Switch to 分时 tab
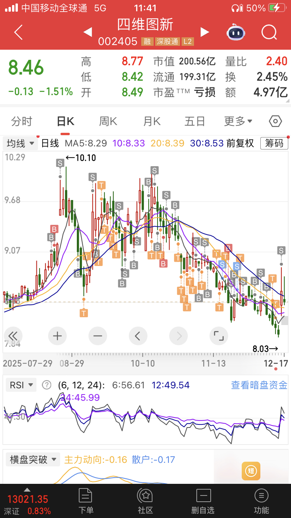The height and width of the screenshot is (518, 291). pyautogui.click(x=22, y=122)
